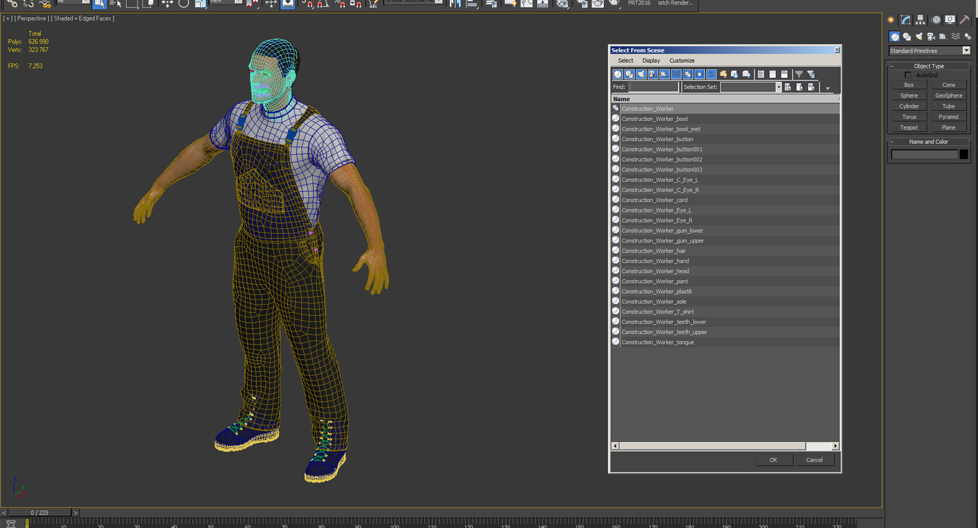This screenshot has height=528, width=978.
Task: Click Select and Move tool in main toolbar
Action: pyautogui.click(x=167, y=4)
